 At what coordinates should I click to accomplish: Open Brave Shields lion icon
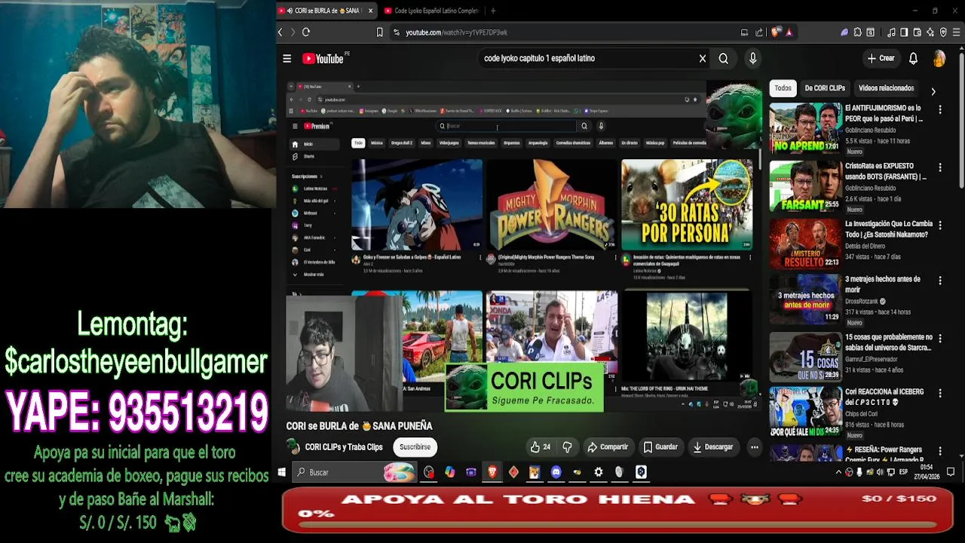click(775, 32)
